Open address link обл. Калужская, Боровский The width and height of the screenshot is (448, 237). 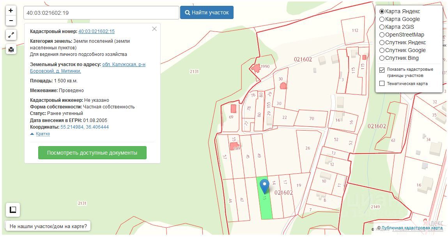(88, 68)
